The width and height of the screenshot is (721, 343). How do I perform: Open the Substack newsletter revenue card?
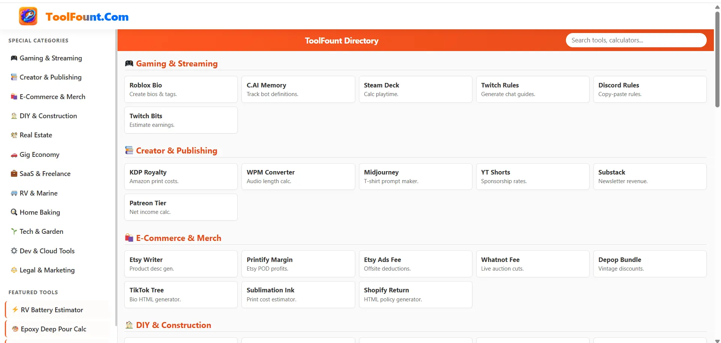[x=650, y=176]
